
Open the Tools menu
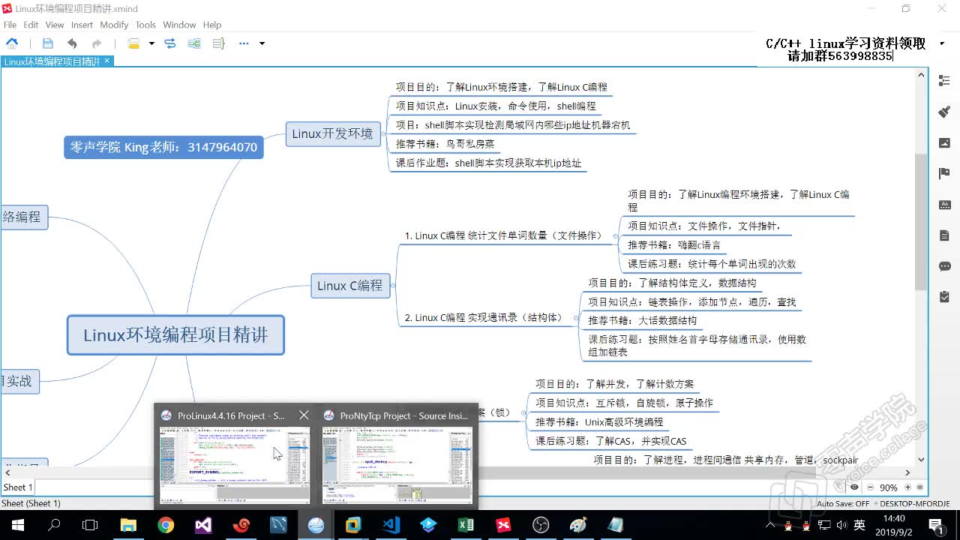click(145, 25)
